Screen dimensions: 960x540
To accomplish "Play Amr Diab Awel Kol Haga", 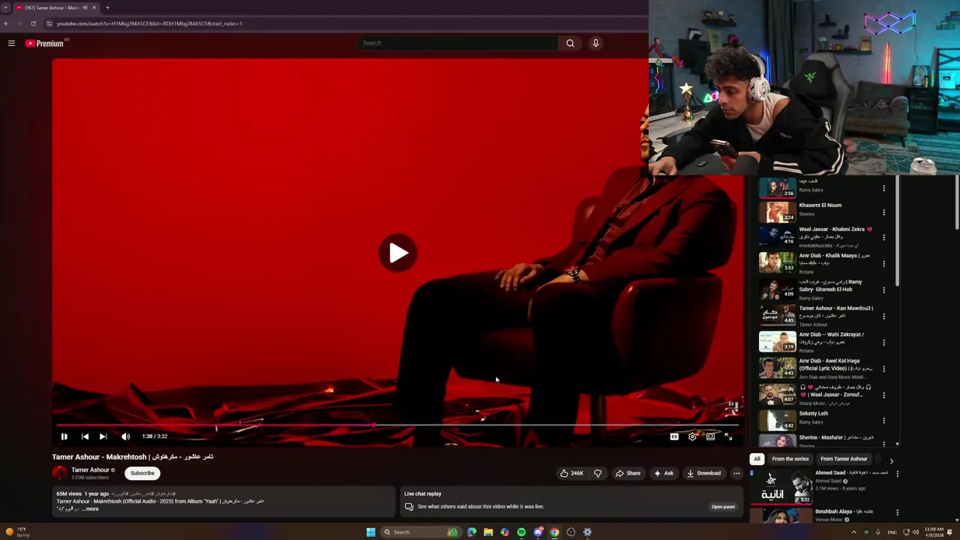I will click(778, 367).
